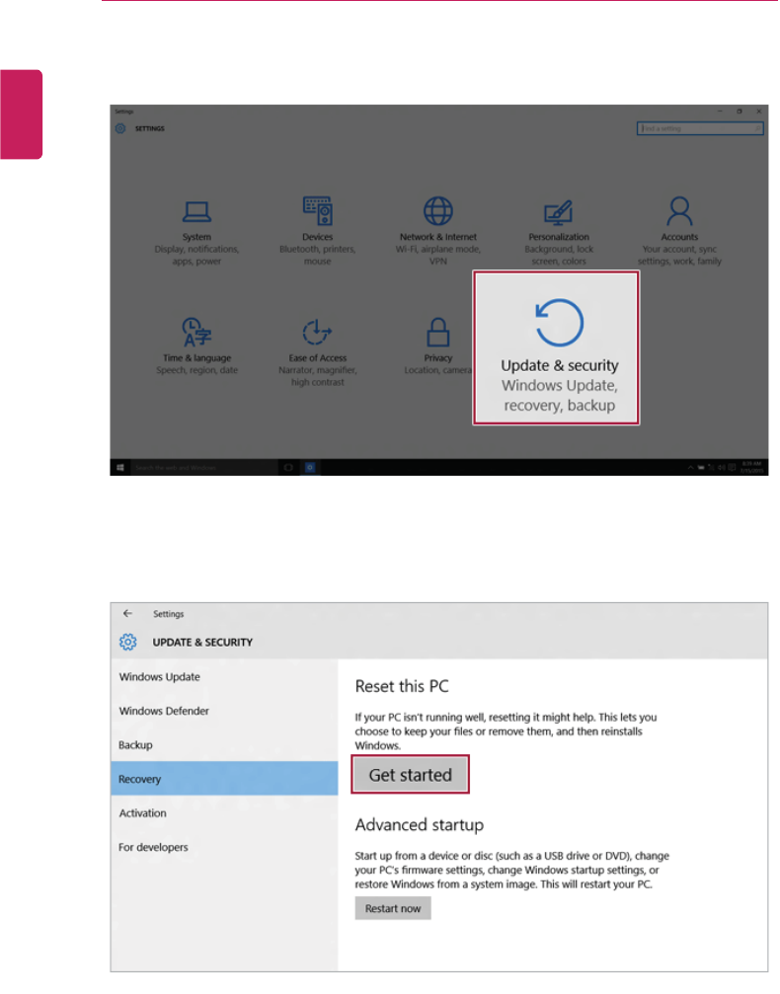Close the top Settings window
This screenshot has height=994, width=780.
coord(758,111)
